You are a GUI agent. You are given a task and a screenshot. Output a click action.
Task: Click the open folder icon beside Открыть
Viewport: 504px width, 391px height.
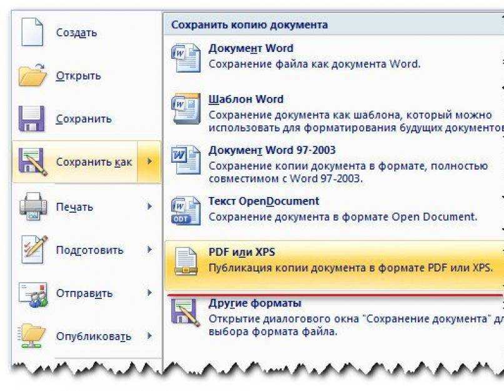[x=32, y=75]
